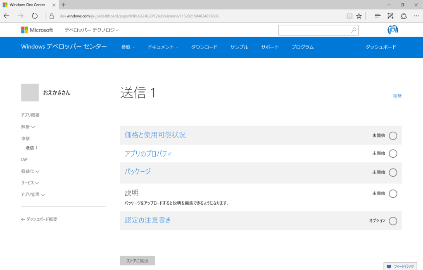The height and width of the screenshot is (270, 423).
Task: Open アプリのプロパティ section
Action: coord(148,154)
